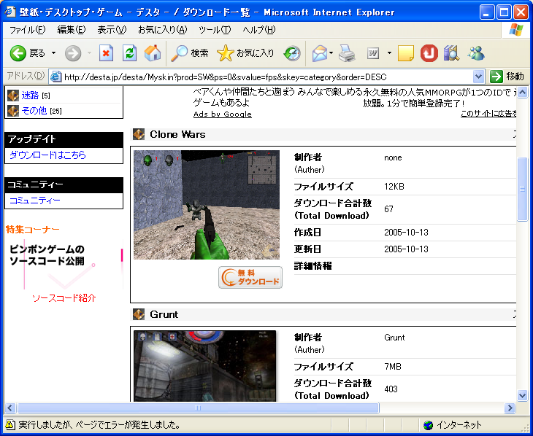Click the horizontal scrollbar left arrow
Screen dimensions: 533x436
pos(10,408)
